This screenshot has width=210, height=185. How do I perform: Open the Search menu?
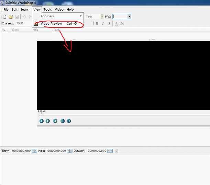(x=25, y=10)
